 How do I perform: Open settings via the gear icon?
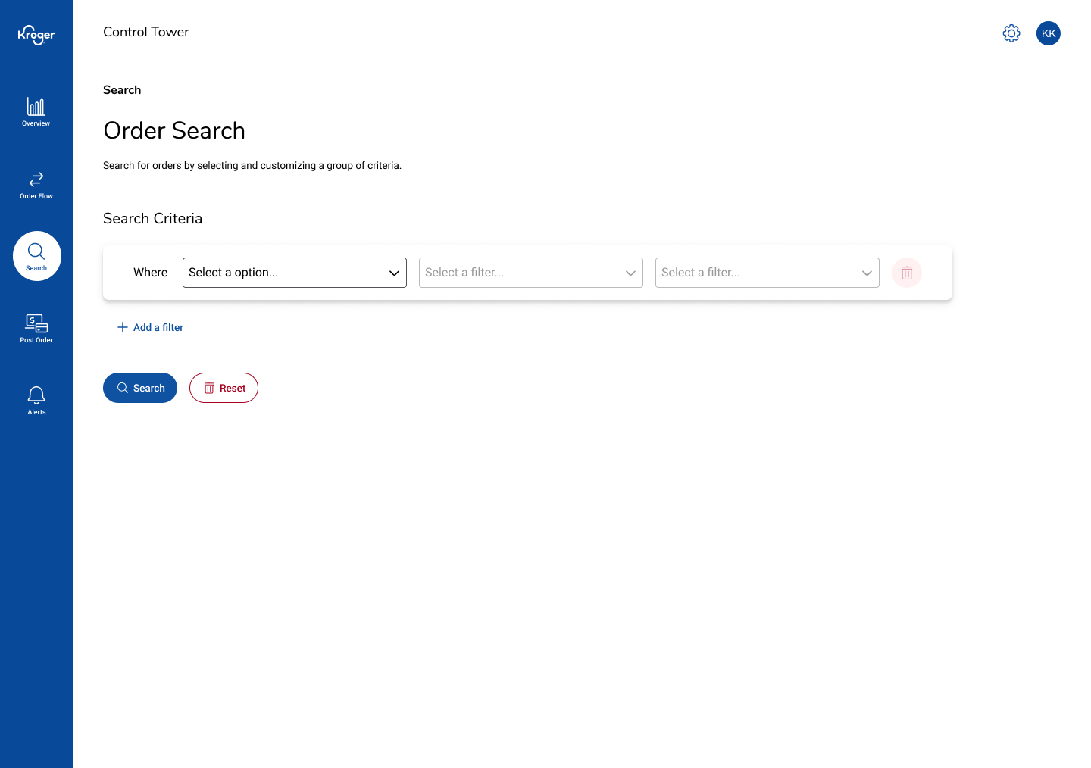[x=1011, y=33]
